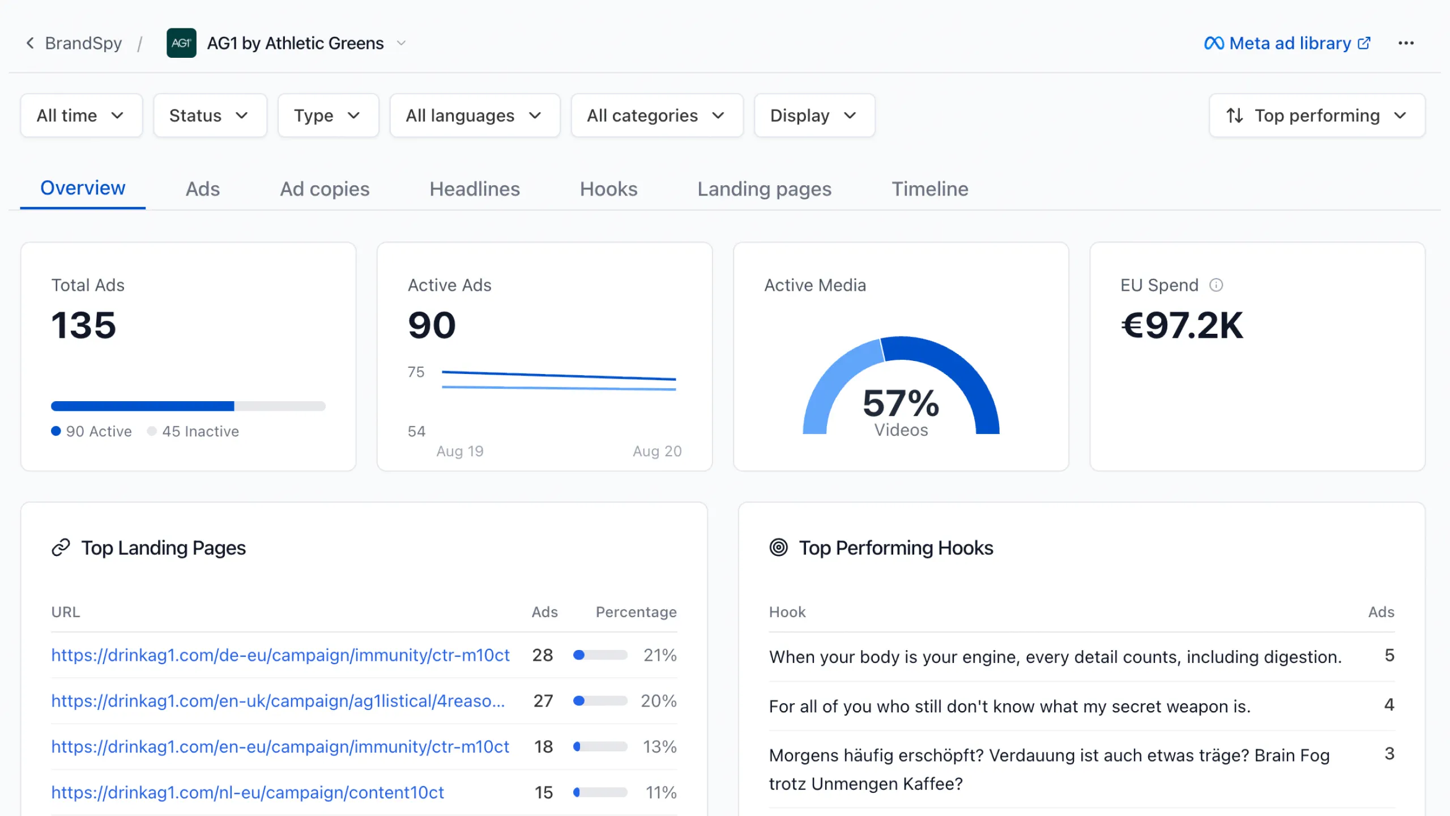
Task: Click the 11% percentage bar
Action: [x=600, y=793]
